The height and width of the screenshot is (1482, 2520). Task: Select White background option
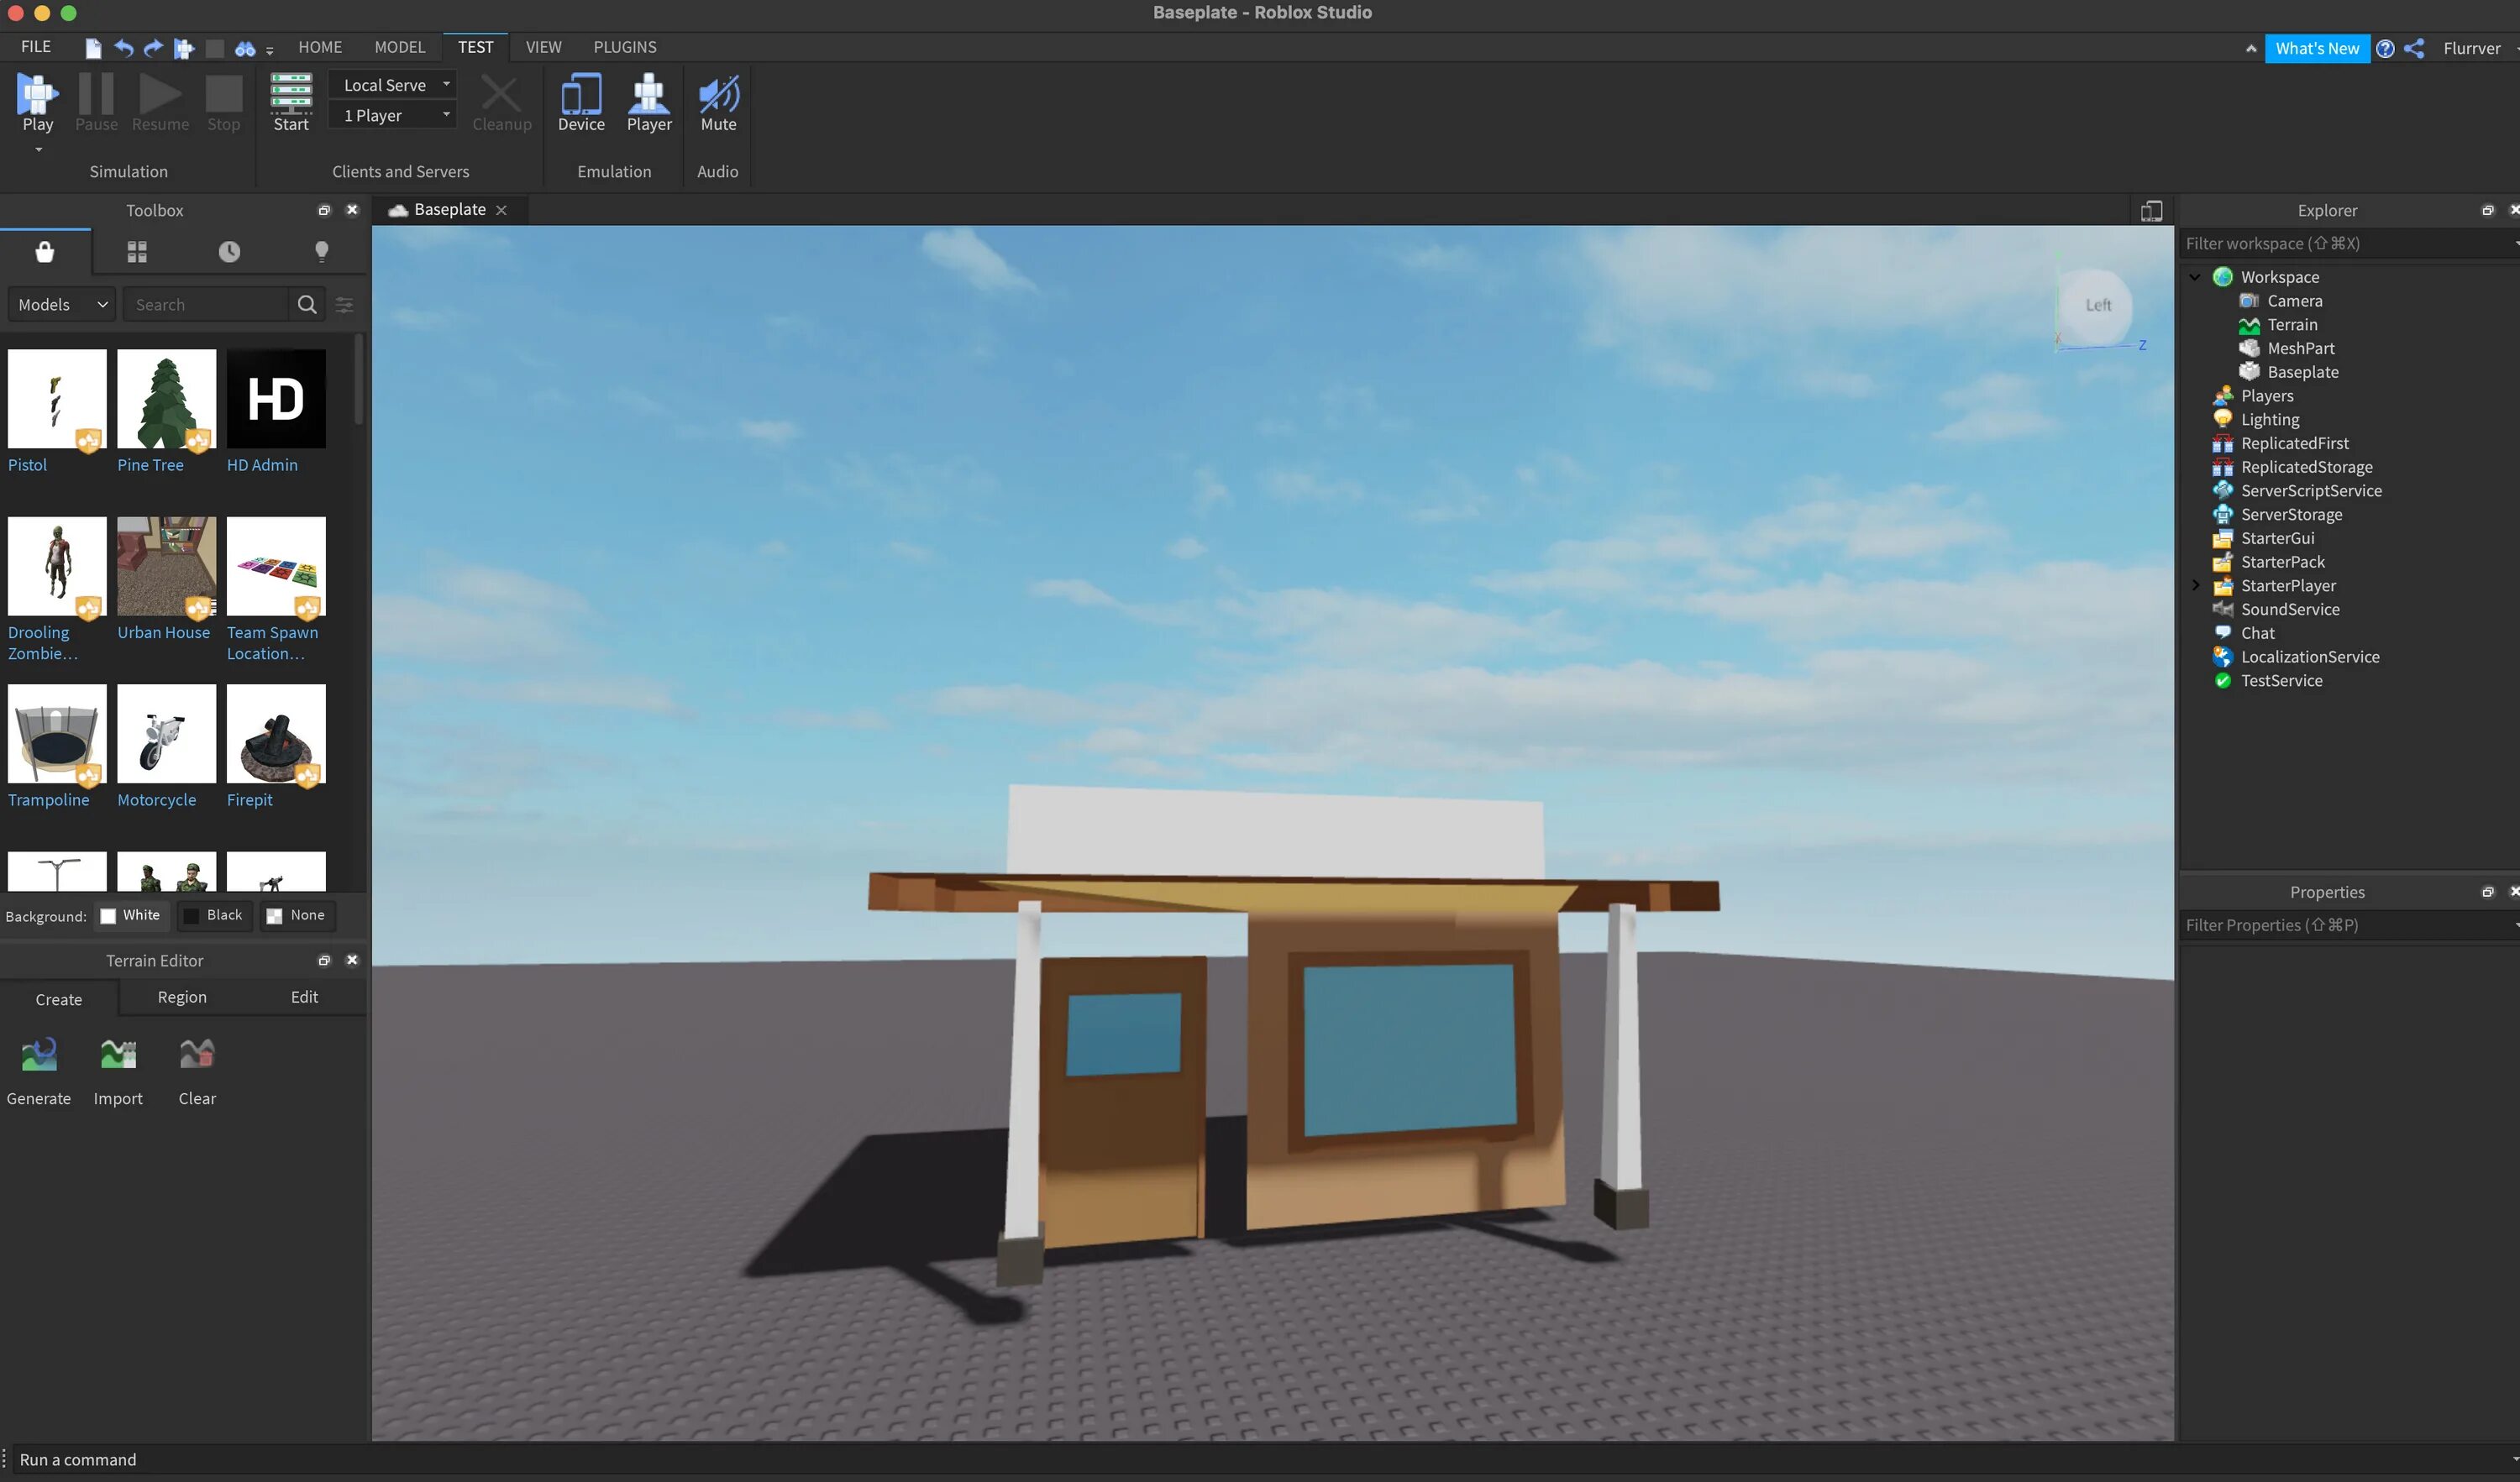(x=130, y=915)
